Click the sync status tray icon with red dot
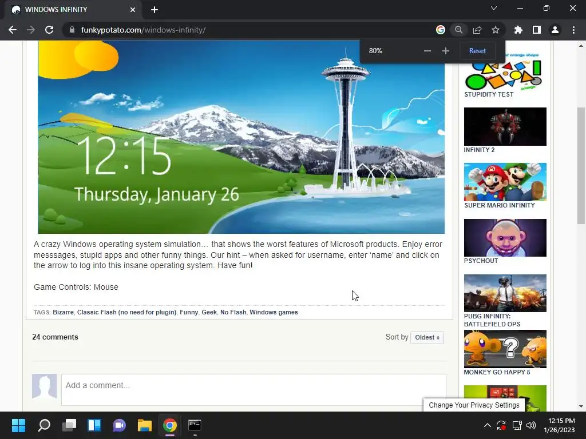The height and width of the screenshot is (439, 586). click(x=501, y=425)
